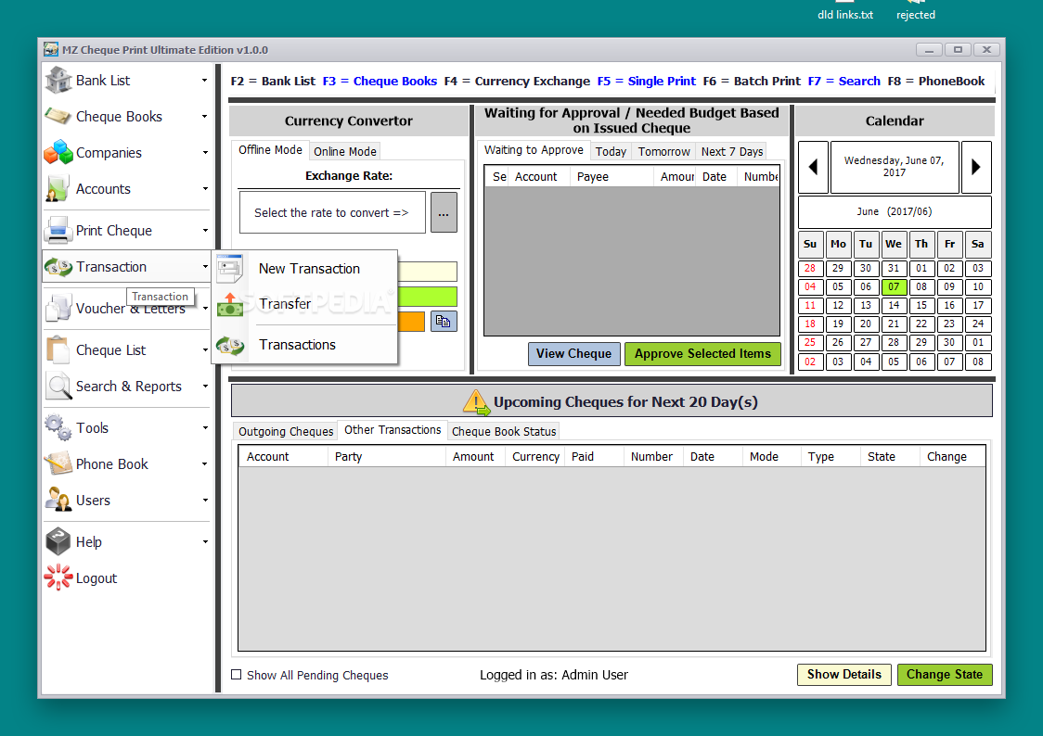1043x736 pixels.
Task: Click the Users people icon
Action: point(58,500)
